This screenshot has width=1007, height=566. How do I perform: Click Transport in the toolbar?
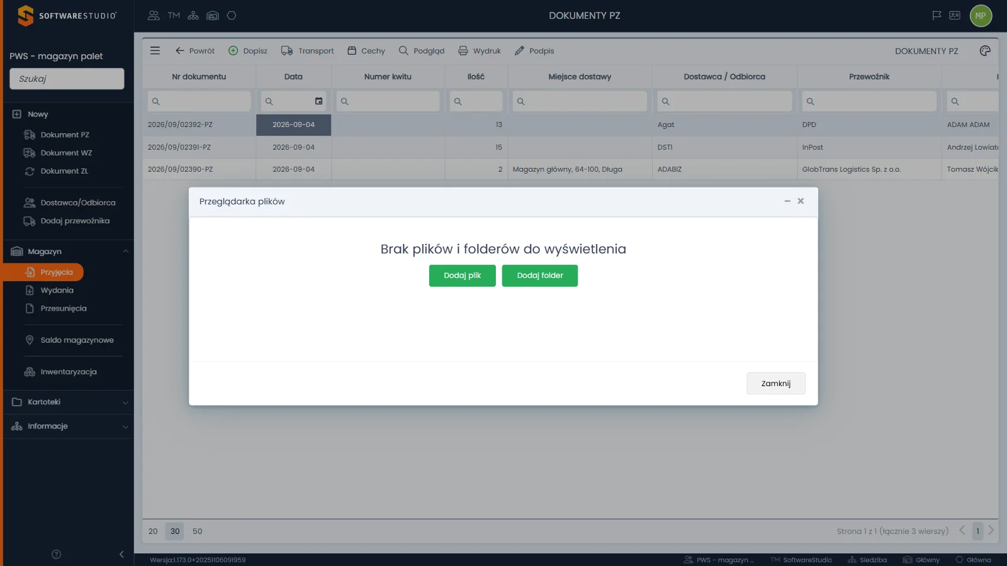point(307,51)
